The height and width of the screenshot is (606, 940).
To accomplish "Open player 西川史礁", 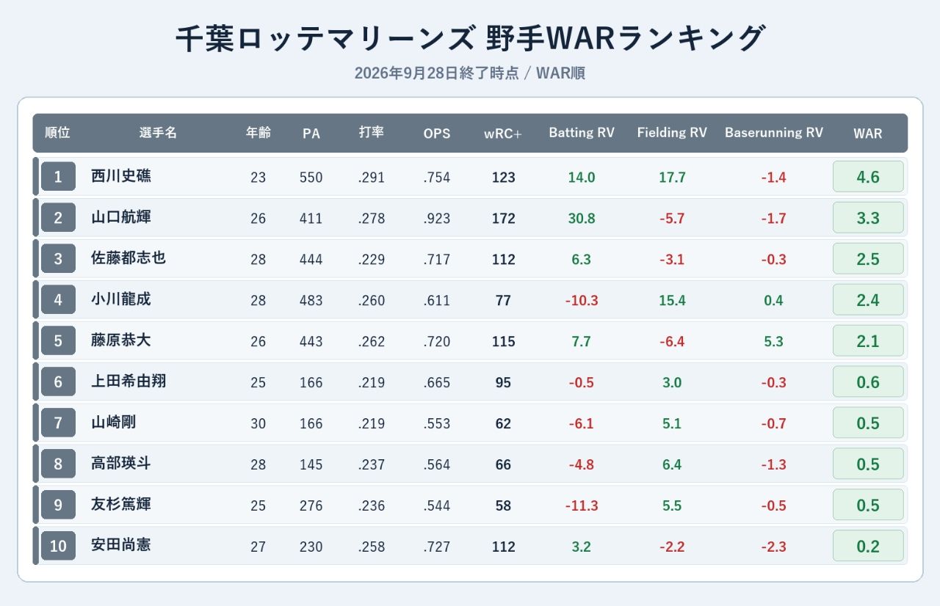I will coord(121,176).
